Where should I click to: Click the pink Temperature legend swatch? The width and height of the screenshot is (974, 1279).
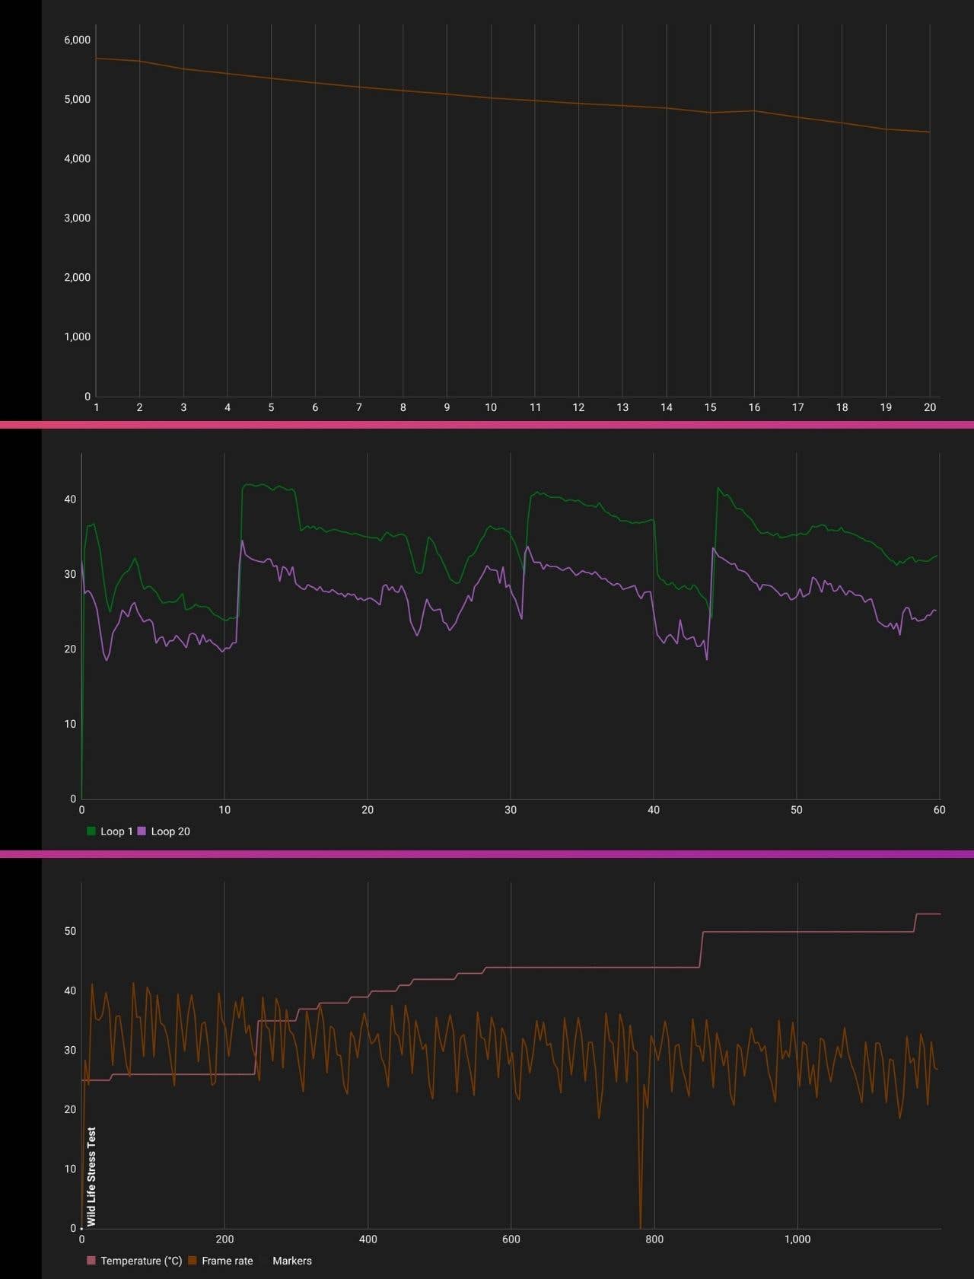tap(91, 1261)
